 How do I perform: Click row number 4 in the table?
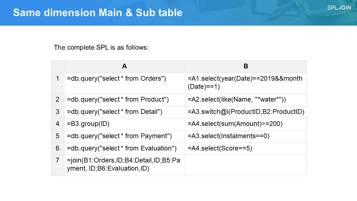click(x=57, y=124)
